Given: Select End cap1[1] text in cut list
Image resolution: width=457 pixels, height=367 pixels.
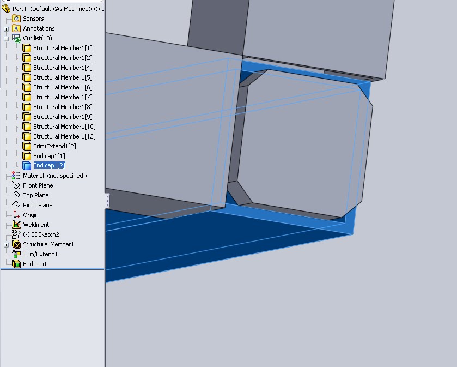Looking at the screenshot, I should [49, 156].
